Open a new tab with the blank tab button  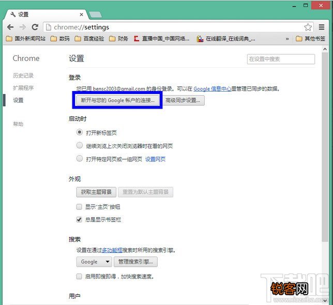(x=95, y=14)
